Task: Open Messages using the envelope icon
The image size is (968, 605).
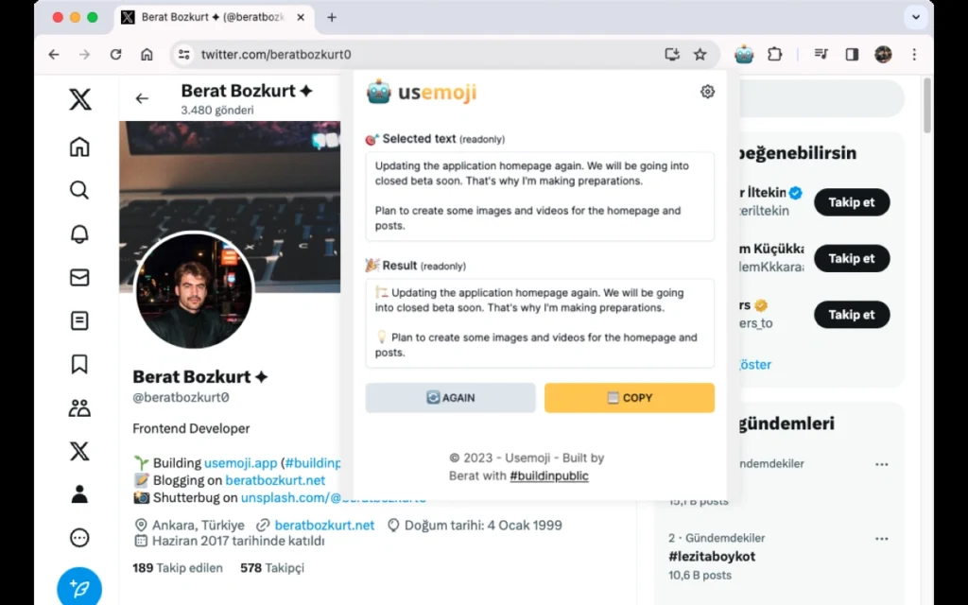Action: 79,277
